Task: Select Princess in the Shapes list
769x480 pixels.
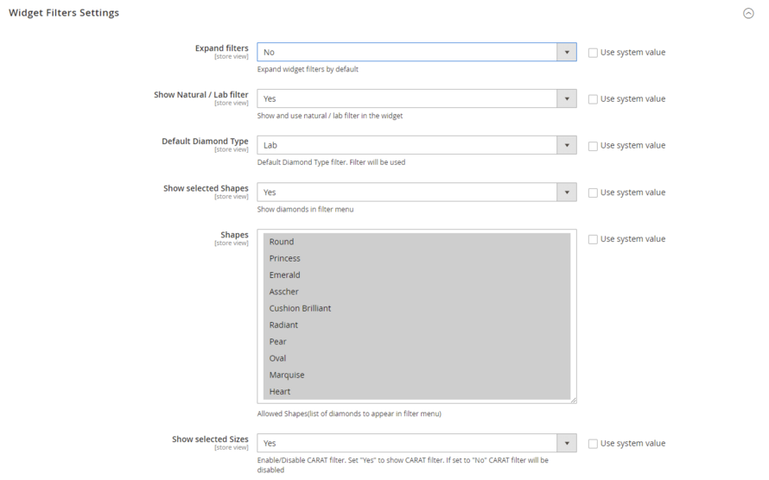Action: coord(285,258)
